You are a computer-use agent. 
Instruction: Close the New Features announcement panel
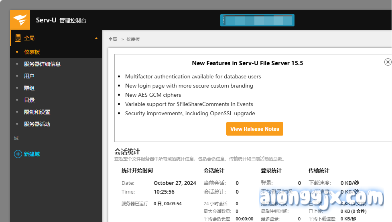[388, 62]
